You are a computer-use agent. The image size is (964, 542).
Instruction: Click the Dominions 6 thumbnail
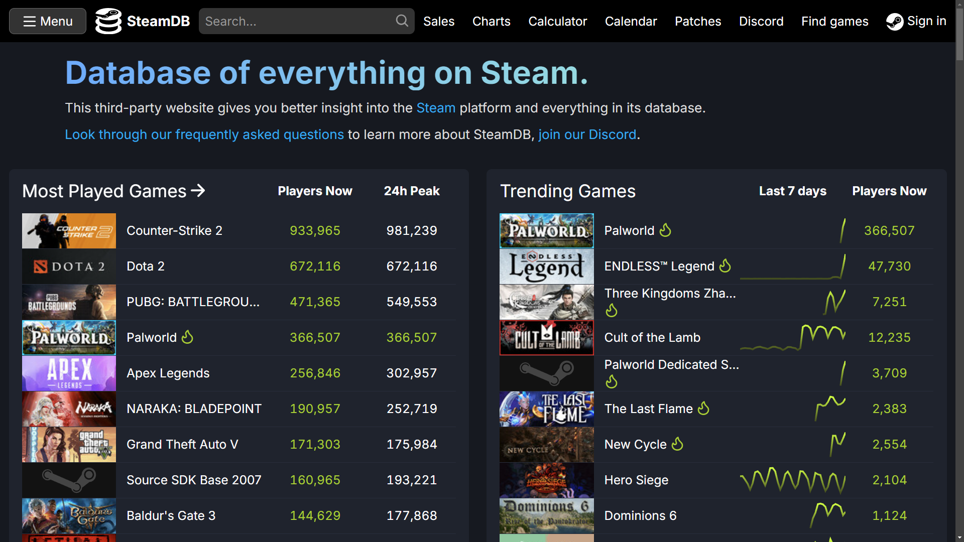(x=547, y=516)
